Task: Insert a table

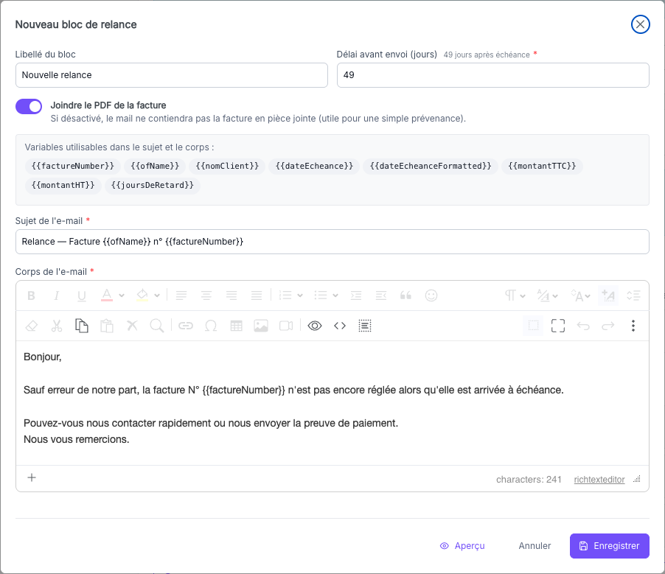Action: tap(236, 326)
